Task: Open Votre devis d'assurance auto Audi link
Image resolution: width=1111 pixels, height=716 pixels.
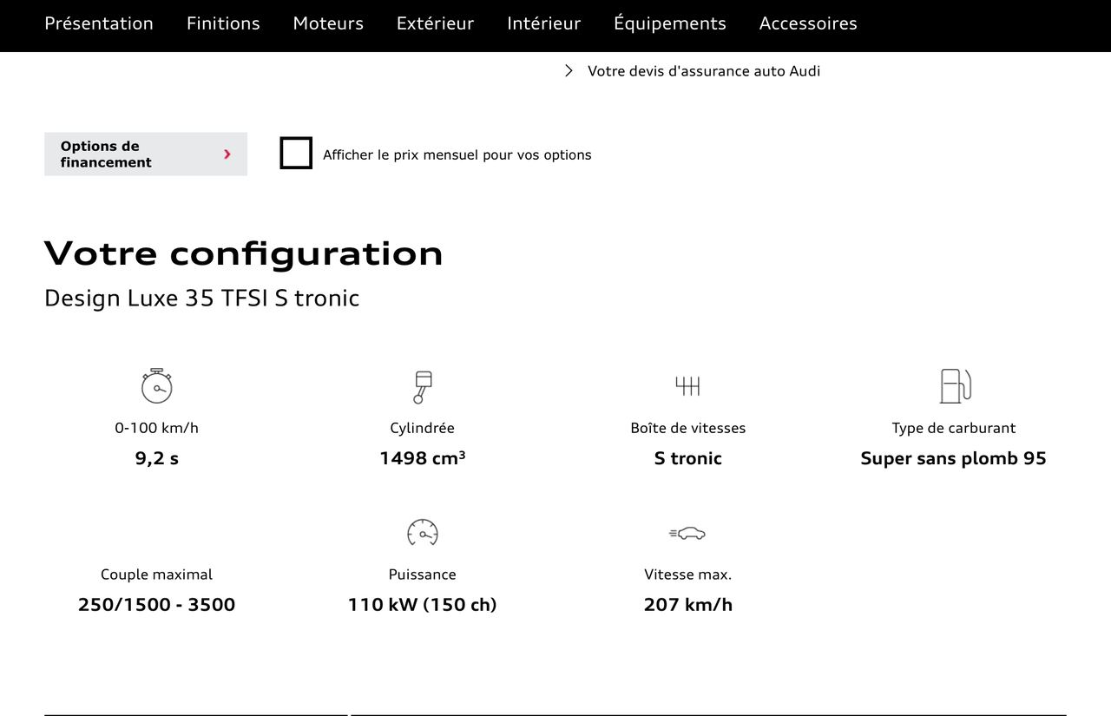Action: pos(703,71)
